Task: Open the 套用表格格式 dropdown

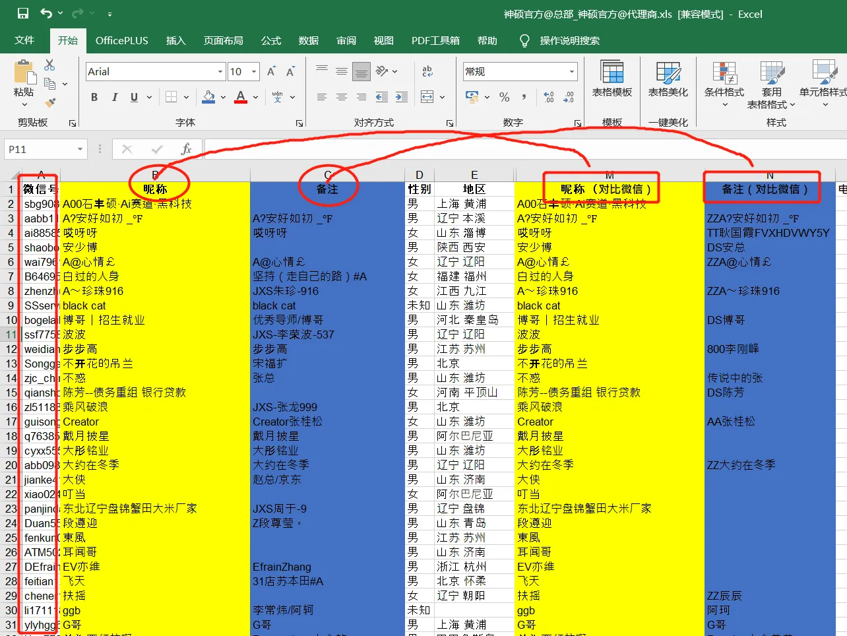Action: (771, 85)
